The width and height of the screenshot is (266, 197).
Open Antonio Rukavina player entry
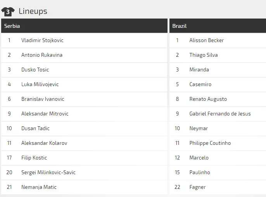[41, 55]
